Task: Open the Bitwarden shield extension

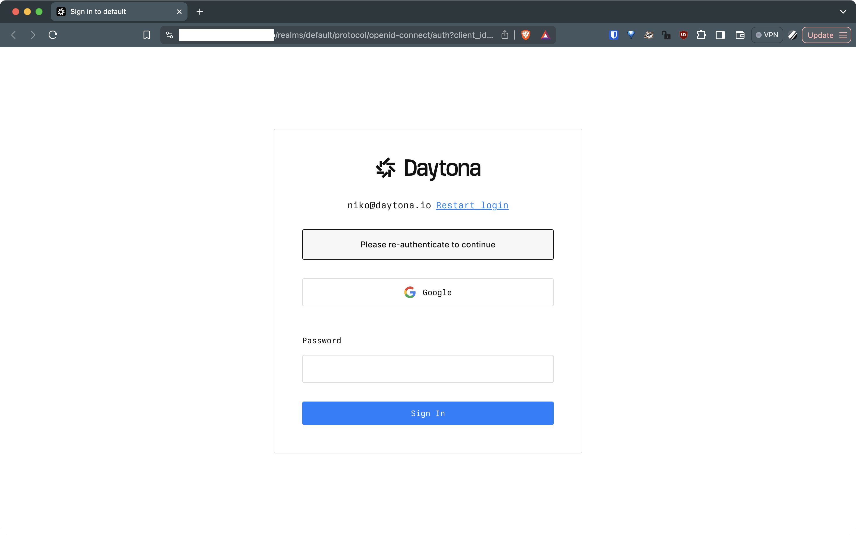Action: point(614,35)
